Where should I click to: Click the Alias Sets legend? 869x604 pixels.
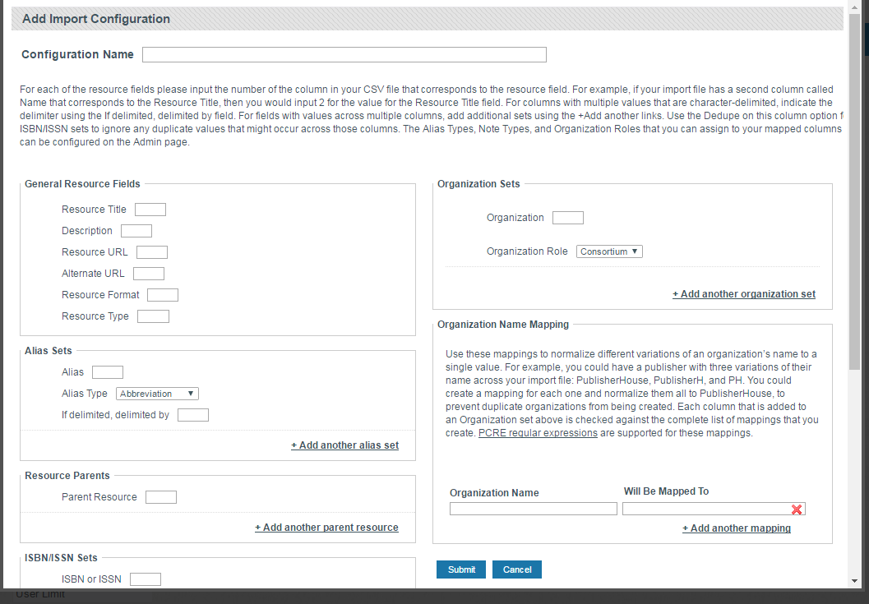[49, 351]
